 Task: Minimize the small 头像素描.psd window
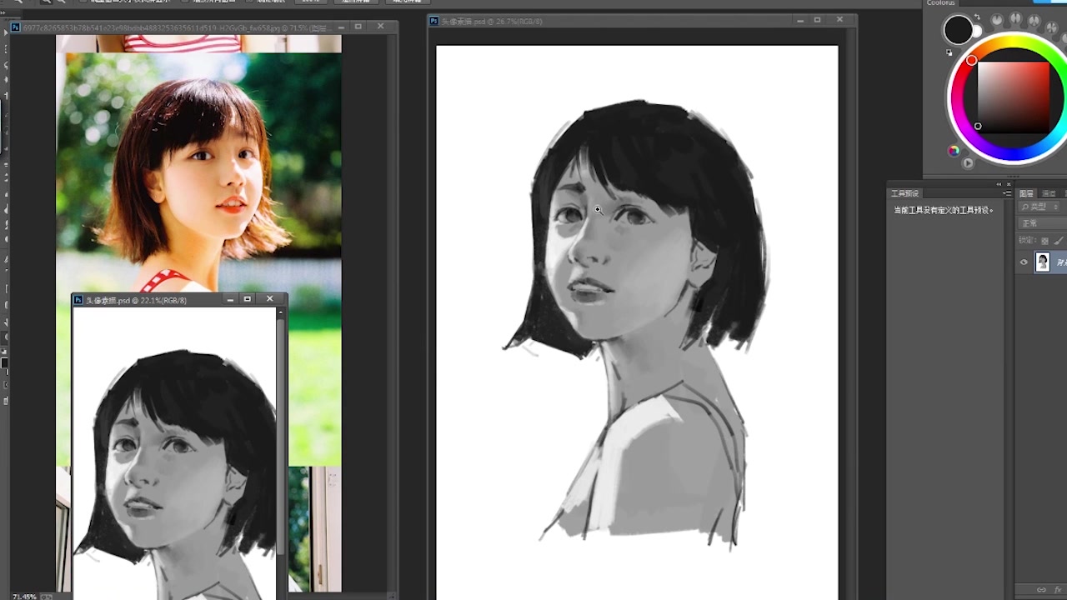point(230,299)
